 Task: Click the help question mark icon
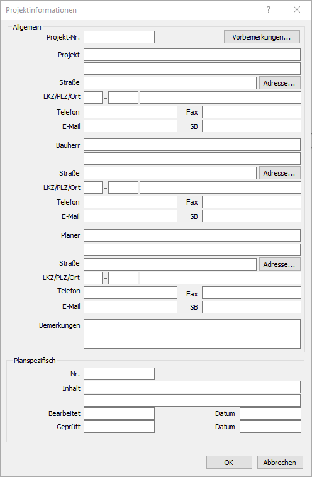(x=268, y=9)
